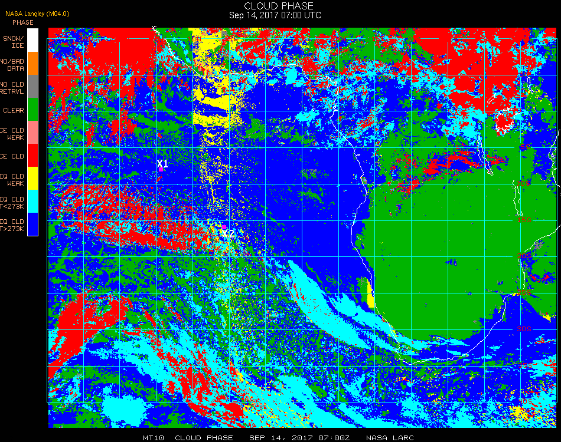Viewport: 561px width, 442px height.
Task: Click the CLEAR legend label
Action: pyautogui.click(x=14, y=110)
